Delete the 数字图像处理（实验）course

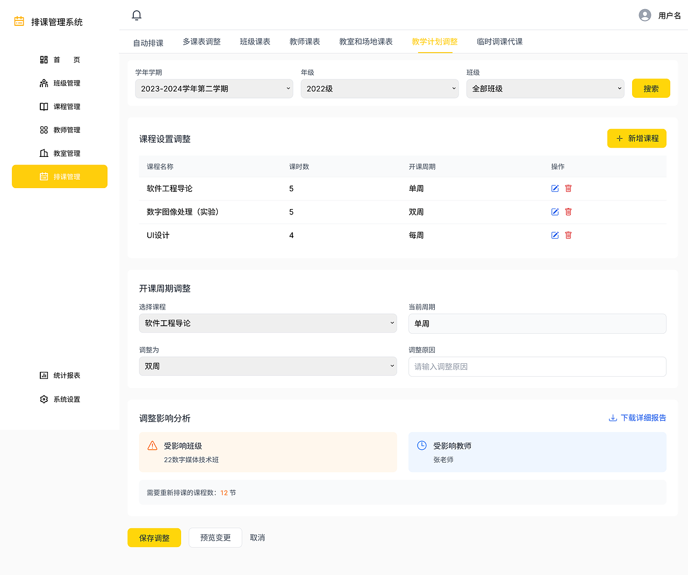pos(568,212)
